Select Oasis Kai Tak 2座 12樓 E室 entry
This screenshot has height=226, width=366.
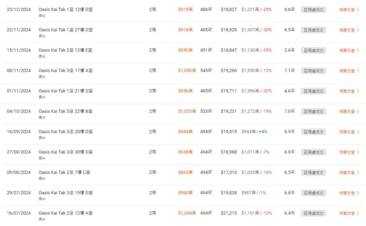[x=65, y=50]
